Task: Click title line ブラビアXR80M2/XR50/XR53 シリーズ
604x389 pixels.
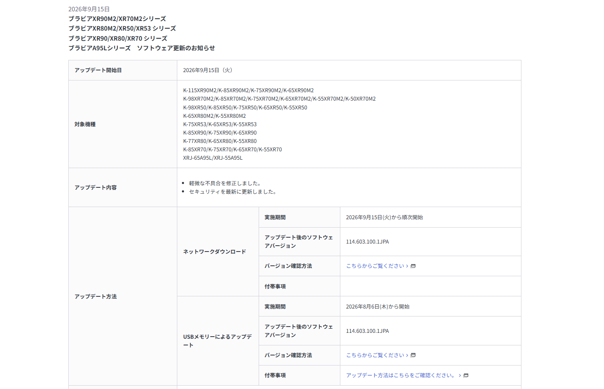Action: [122, 29]
